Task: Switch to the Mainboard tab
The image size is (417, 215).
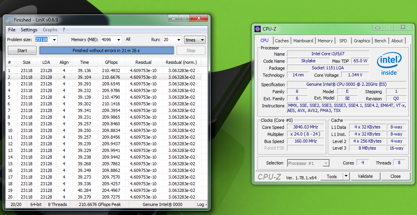Action: (303, 41)
